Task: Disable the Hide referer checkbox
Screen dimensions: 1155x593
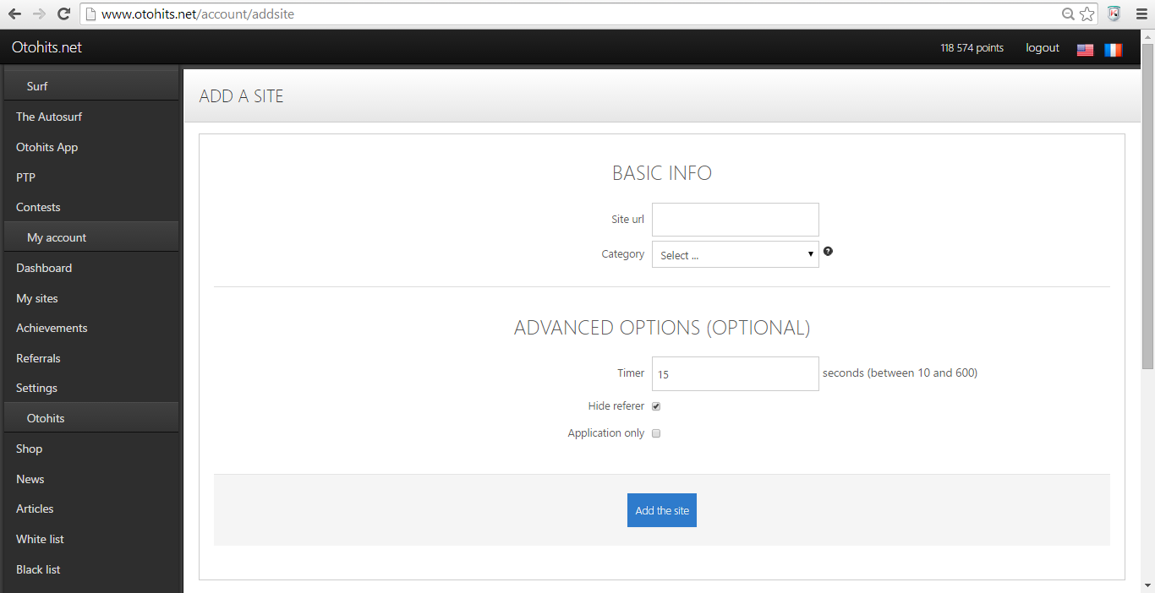Action: click(x=656, y=406)
